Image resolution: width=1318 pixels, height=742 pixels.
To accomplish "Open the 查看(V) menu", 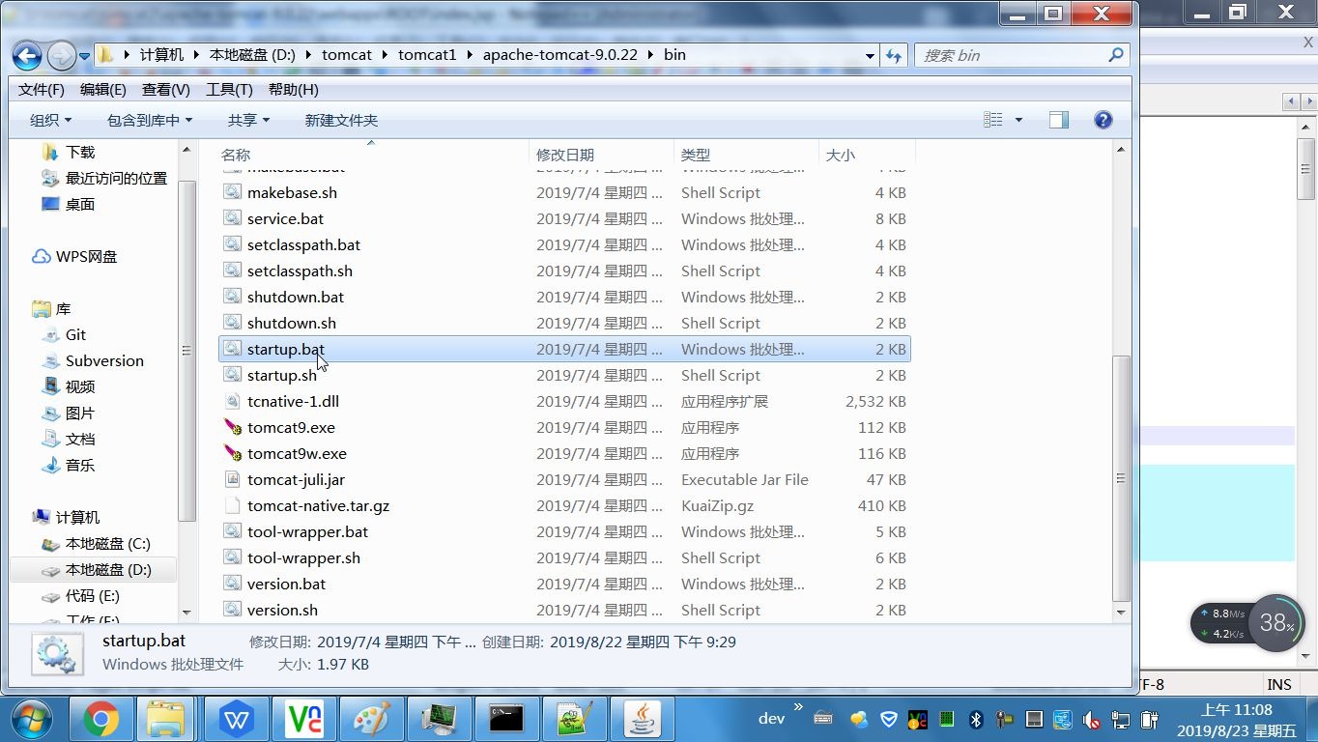I will pyautogui.click(x=164, y=89).
